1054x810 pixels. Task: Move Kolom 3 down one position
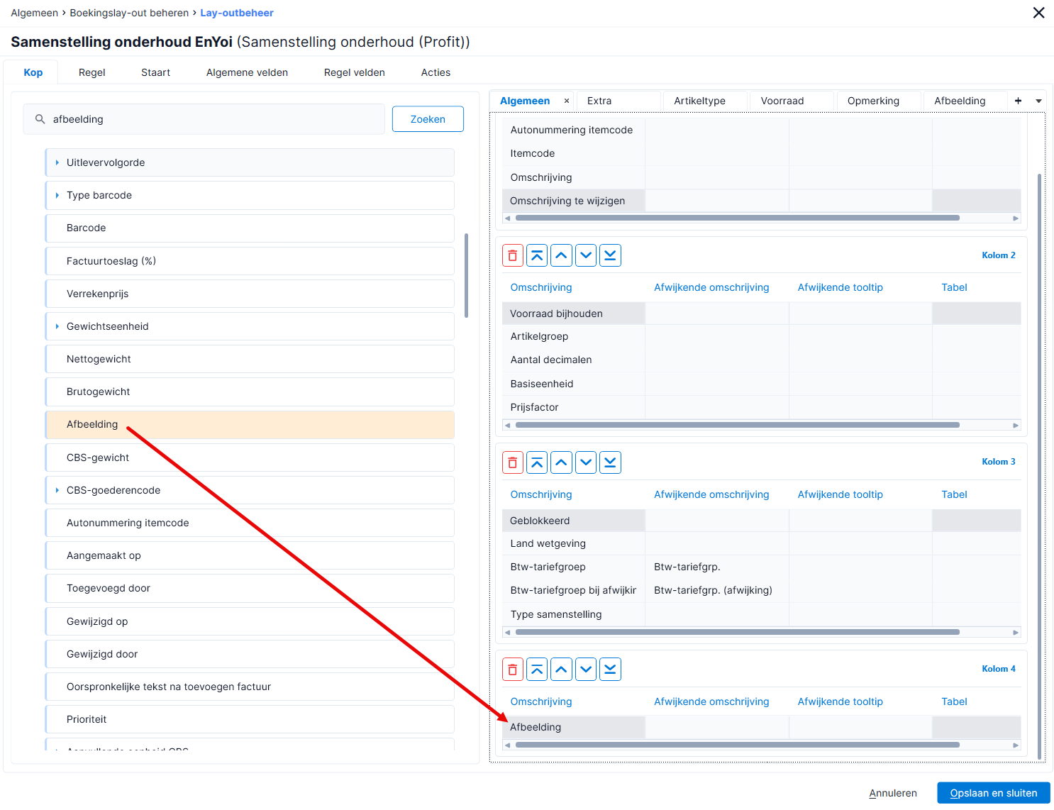tap(586, 462)
